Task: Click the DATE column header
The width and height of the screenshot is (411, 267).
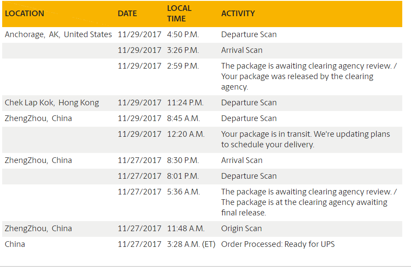Action: [x=127, y=14]
